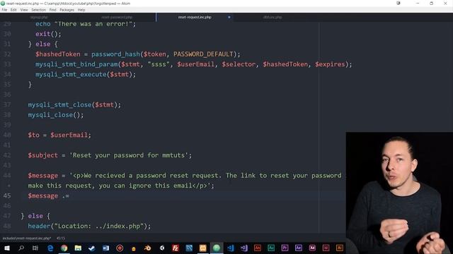Viewport: 453px width, 254px height.
Task: Open Steam from the taskbar
Action: pyautogui.click(x=92, y=248)
